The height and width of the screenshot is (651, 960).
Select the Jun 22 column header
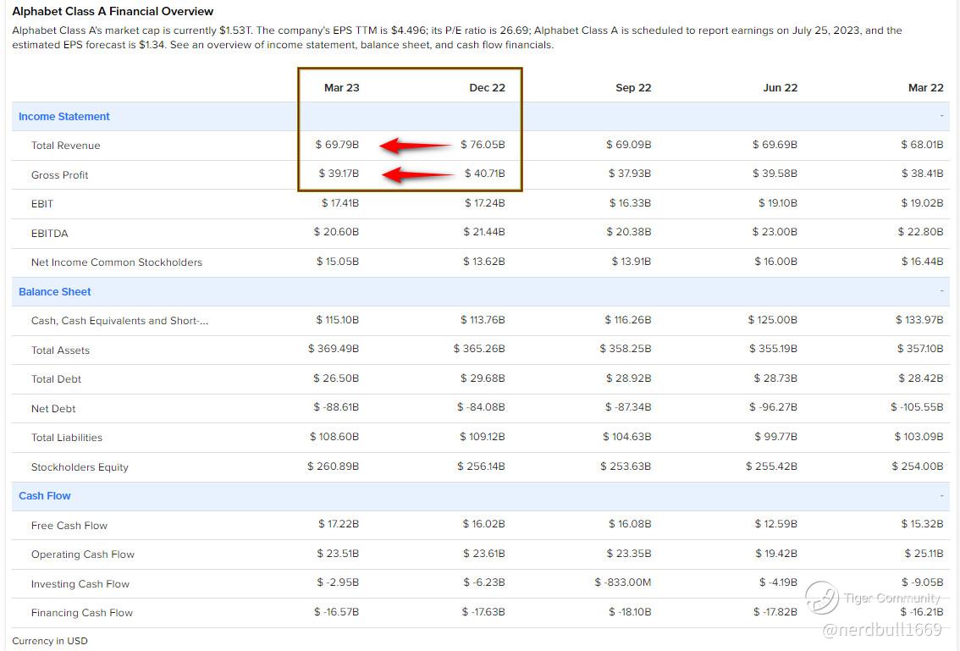coord(780,88)
